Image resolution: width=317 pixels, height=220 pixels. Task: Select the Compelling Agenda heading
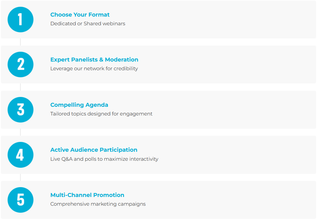[x=79, y=105]
